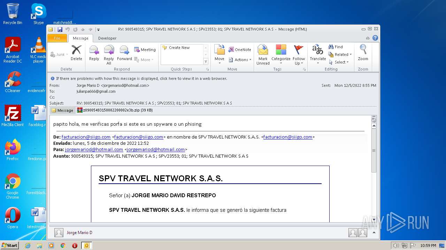Open the Categorize color menu
Viewport: 446px width, 250px height.
tap(281, 55)
